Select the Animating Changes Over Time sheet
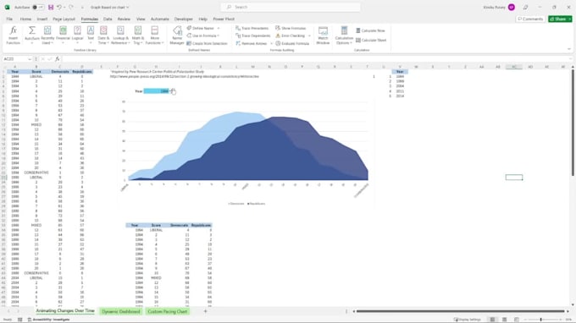576x323 pixels. click(65, 311)
